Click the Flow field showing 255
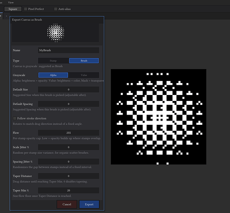Screen dimensions: 230x213 click(x=69, y=133)
